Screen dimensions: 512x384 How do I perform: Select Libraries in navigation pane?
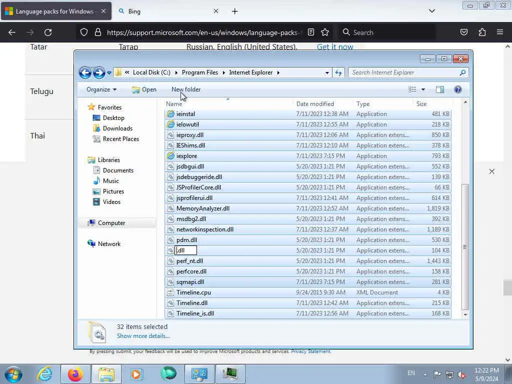(x=108, y=160)
